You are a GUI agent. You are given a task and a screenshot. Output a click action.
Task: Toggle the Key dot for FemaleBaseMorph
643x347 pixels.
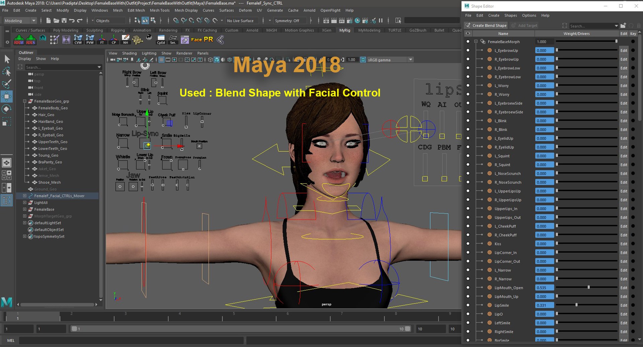pyautogui.click(x=633, y=42)
